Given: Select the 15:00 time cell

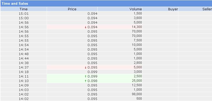Looking at the screenshot, I should [x=24, y=18].
